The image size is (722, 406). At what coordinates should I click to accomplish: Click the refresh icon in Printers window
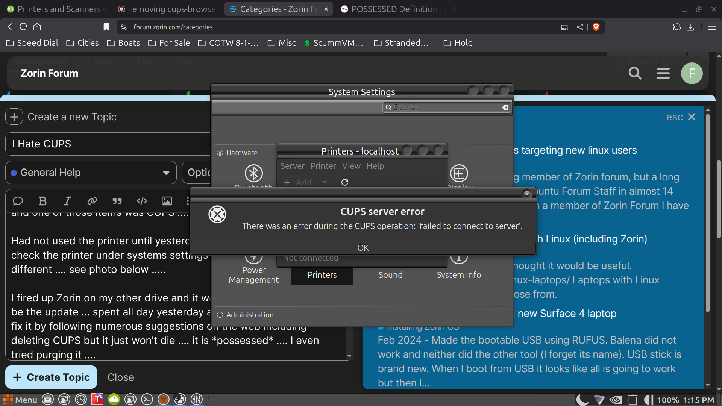(344, 182)
